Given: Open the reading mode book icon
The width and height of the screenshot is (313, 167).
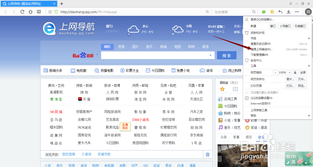Looking at the screenshot, I should (x=39, y=12).
